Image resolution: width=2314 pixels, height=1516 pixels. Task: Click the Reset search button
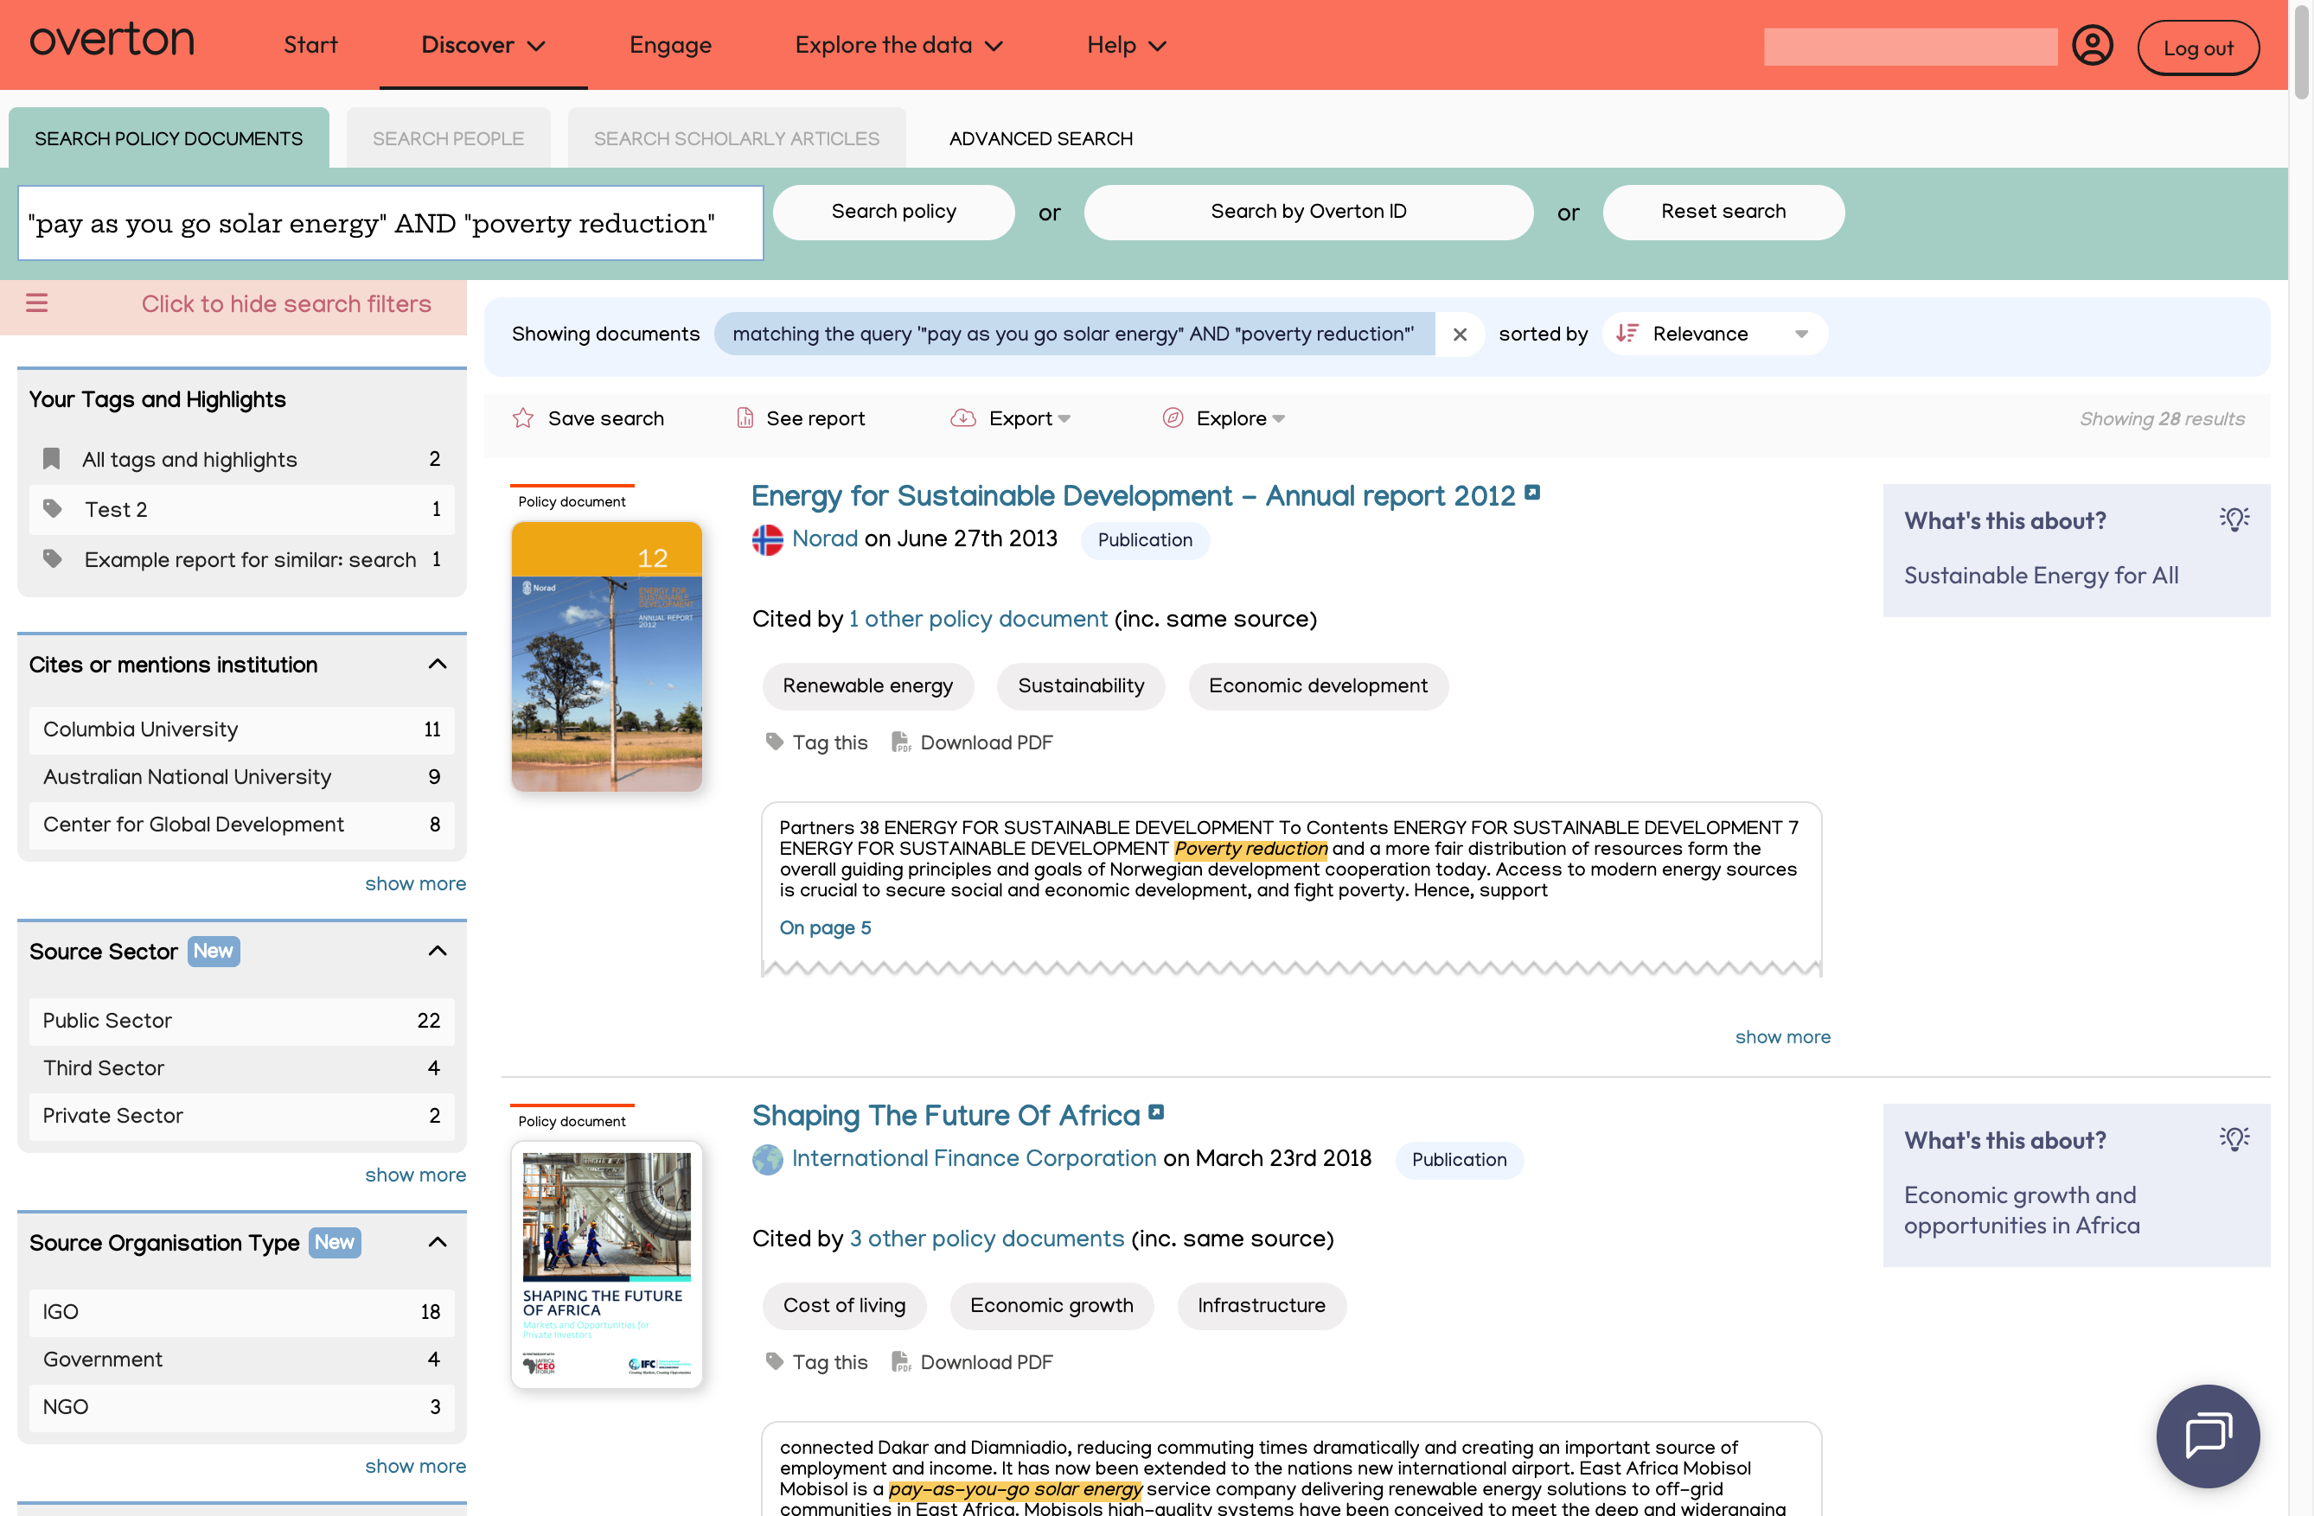pyautogui.click(x=1723, y=212)
